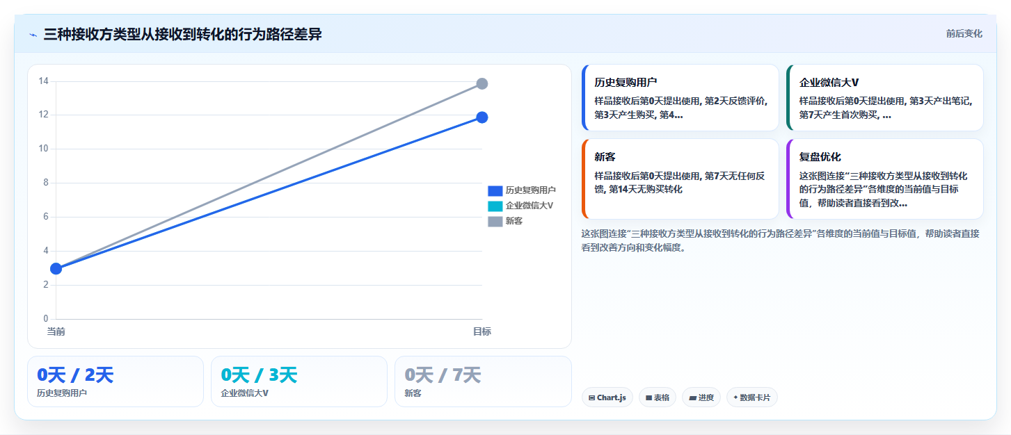Click the 0天 / 3天 stat card

click(299, 381)
